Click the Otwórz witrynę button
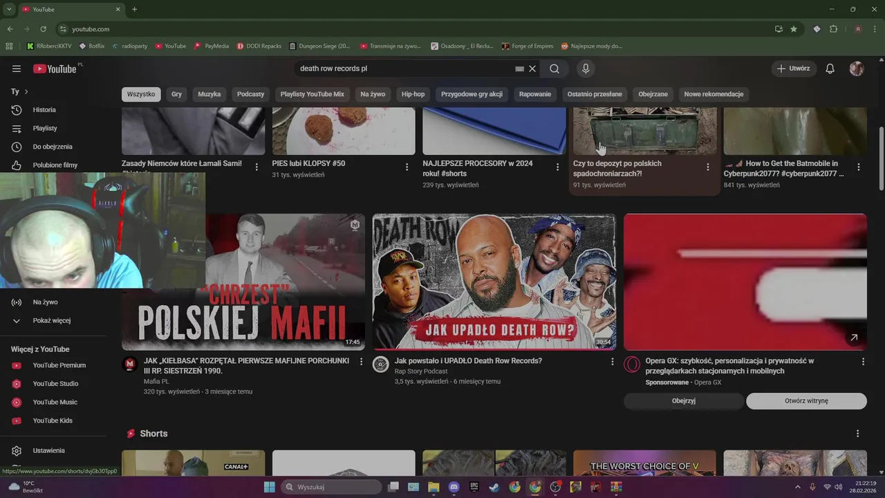885x498 pixels. [x=806, y=401]
